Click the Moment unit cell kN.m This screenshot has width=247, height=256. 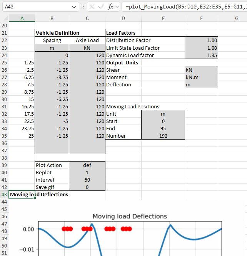click(201, 77)
